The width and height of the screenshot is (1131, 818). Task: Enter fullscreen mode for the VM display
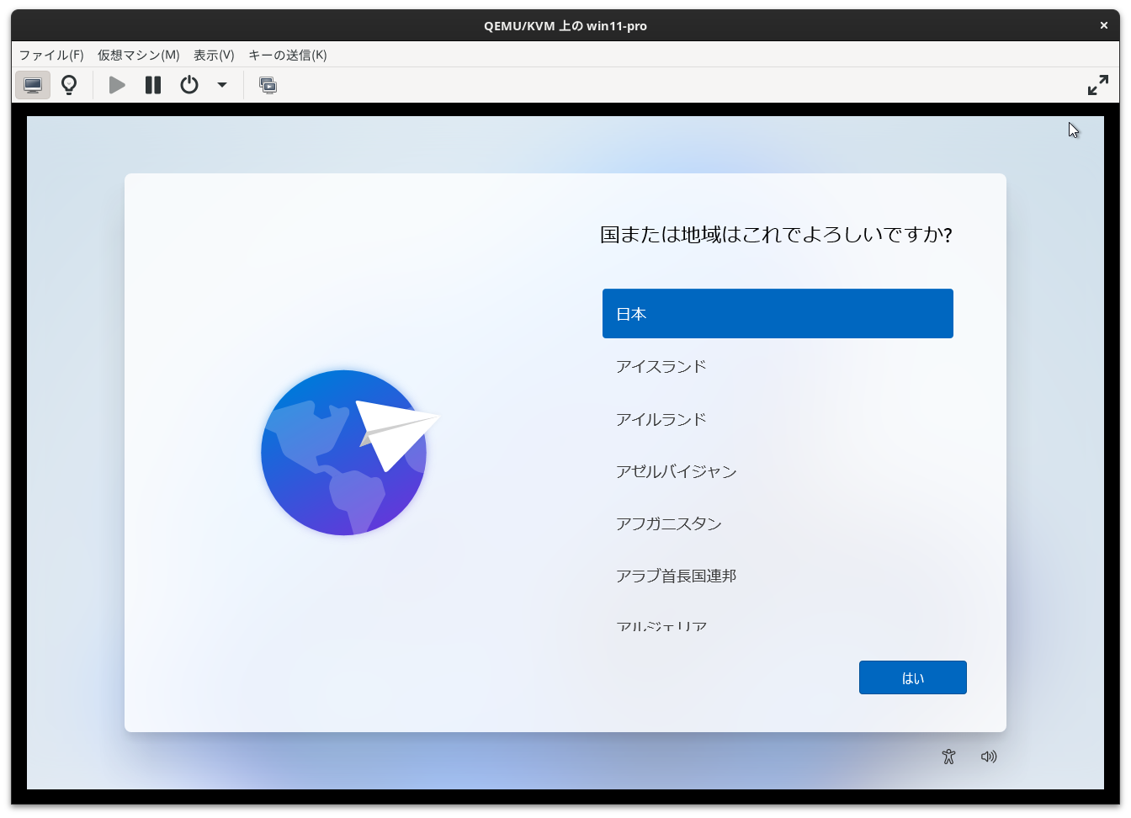pos(1098,84)
